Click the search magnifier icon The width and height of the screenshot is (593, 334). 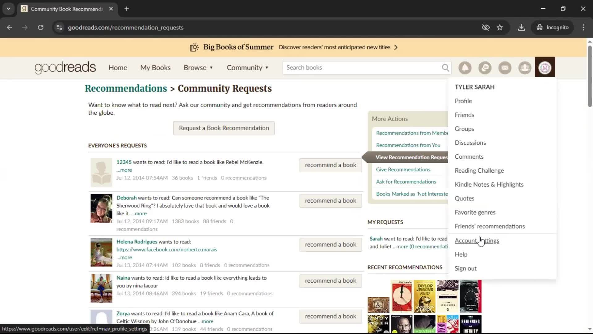445,68
